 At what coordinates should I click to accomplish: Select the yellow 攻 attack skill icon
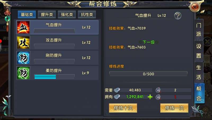[x=23, y=43]
